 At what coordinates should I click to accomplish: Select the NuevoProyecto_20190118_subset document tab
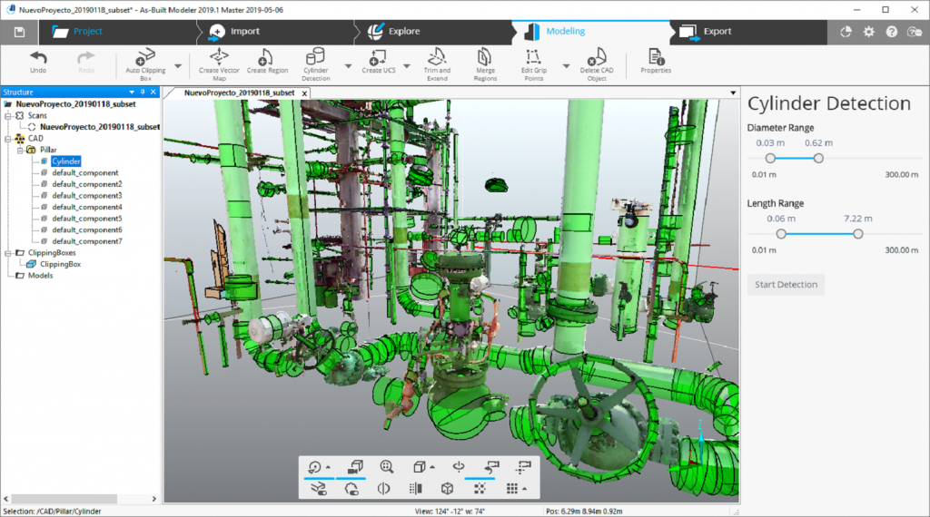pyautogui.click(x=239, y=93)
